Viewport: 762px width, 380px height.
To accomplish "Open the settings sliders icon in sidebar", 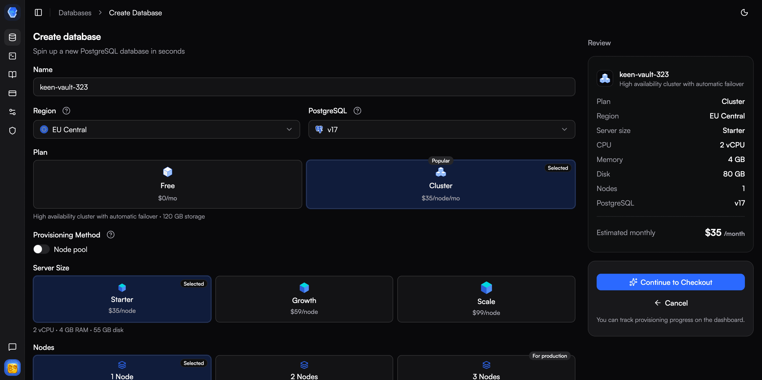I will [x=12, y=111].
